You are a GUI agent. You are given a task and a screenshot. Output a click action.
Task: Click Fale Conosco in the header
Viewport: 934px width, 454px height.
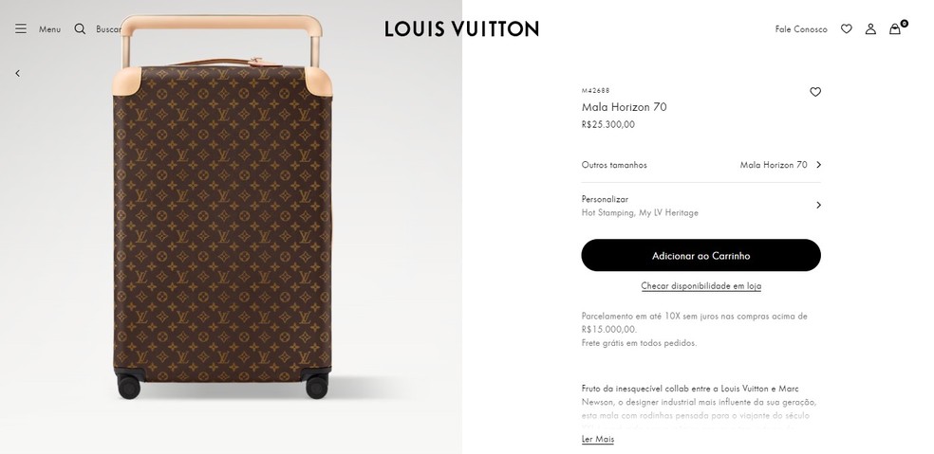click(801, 29)
